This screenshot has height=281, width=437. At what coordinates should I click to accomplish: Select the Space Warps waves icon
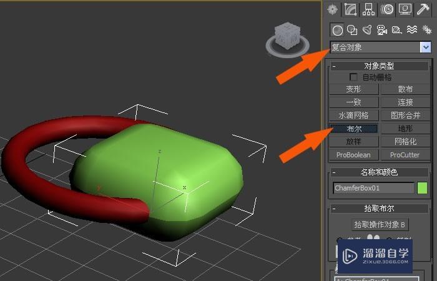[411, 29]
